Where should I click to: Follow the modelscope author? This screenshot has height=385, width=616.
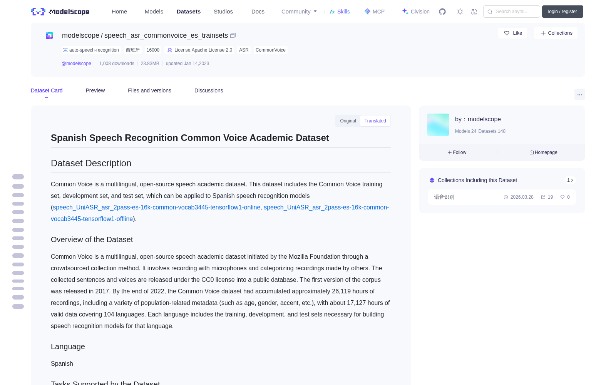pos(457,152)
